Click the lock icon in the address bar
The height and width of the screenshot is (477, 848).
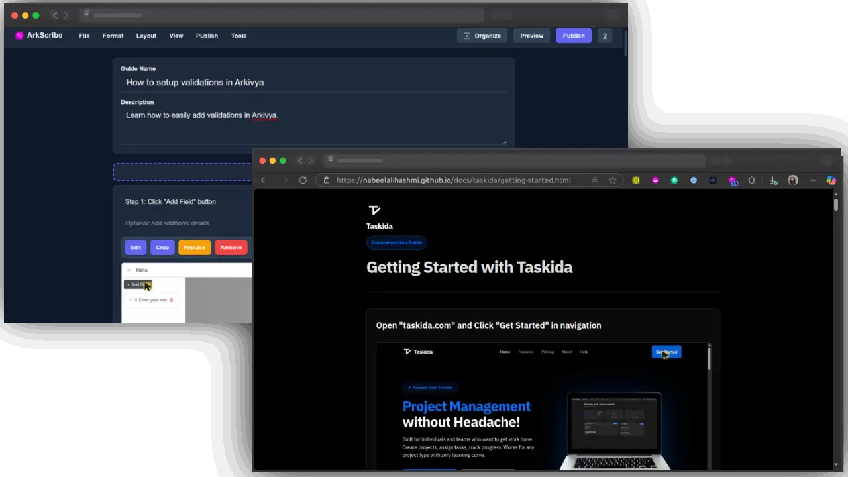(327, 180)
